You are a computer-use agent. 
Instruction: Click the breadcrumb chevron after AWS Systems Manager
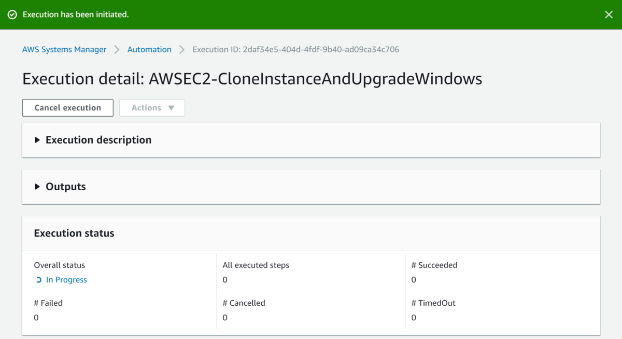coord(117,49)
